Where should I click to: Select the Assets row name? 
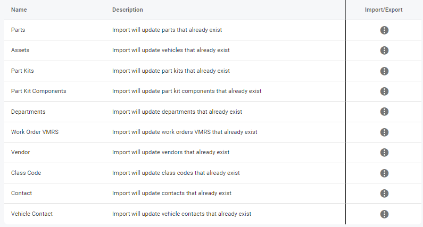click(20, 51)
